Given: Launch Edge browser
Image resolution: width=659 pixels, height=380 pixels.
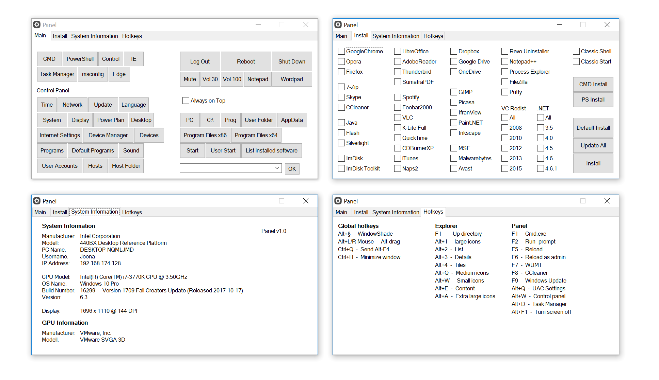Looking at the screenshot, I should click(119, 74).
